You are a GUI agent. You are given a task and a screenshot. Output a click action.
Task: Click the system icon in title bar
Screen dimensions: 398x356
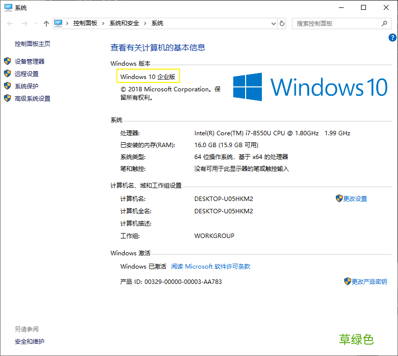coord(8,7)
